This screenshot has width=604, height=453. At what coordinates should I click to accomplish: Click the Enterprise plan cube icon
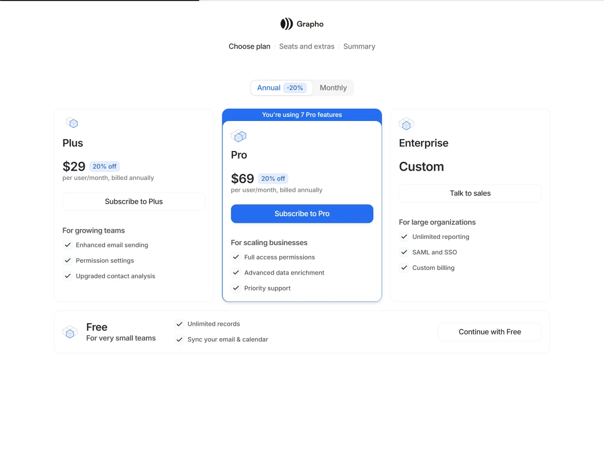coord(406,124)
